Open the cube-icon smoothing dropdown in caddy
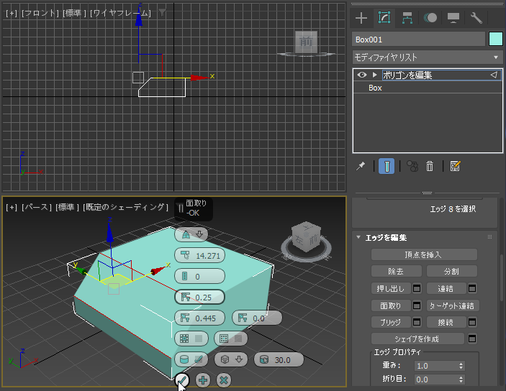Screen dimensions: 506x391 pyautogui.click(x=231, y=359)
